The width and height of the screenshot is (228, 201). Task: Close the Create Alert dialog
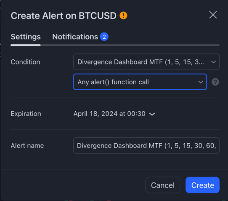[x=213, y=15]
